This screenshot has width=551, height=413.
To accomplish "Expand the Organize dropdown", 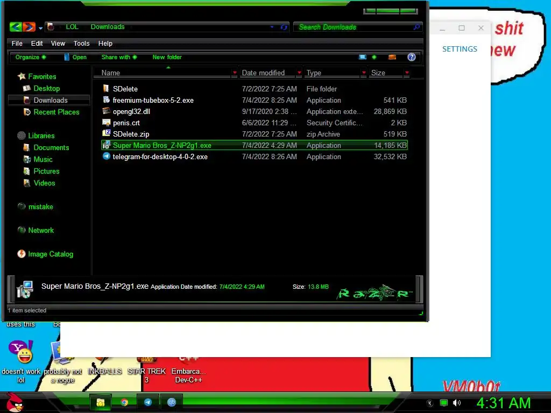I will tap(30, 57).
